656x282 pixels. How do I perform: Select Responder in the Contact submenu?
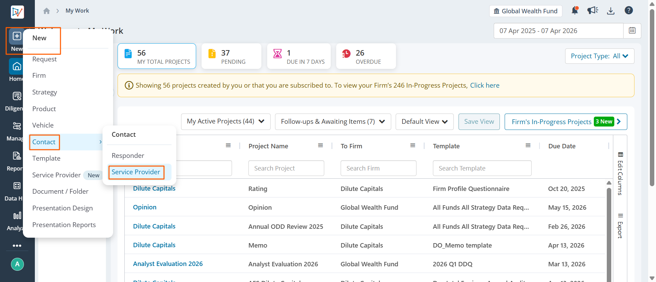pyautogui.click(x=128, y=155)
